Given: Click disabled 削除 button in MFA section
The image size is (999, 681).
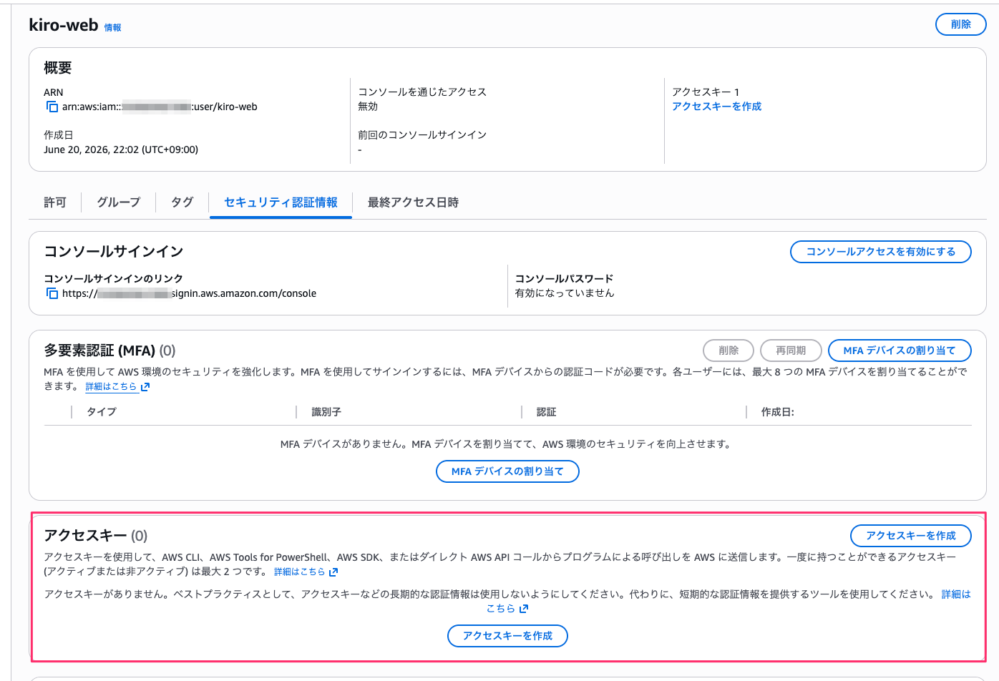Looking at the screenshot, I should [728, 351].
